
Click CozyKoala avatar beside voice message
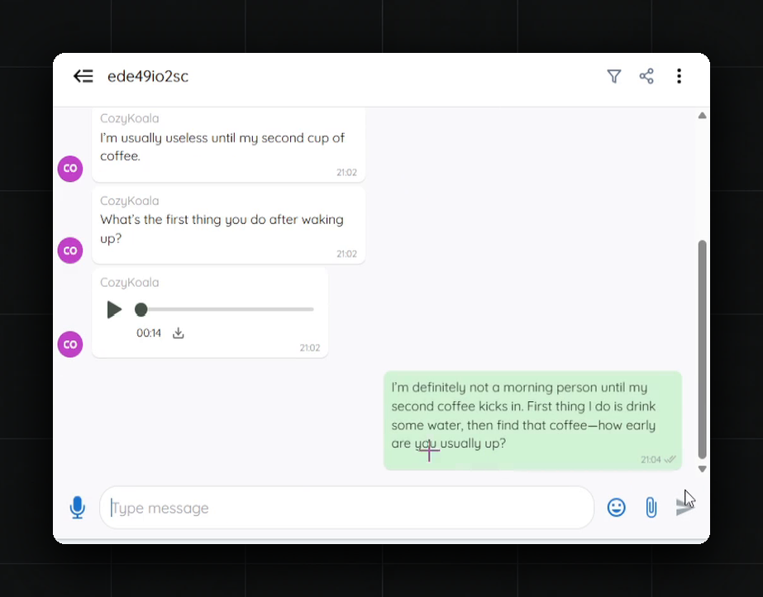70,345
